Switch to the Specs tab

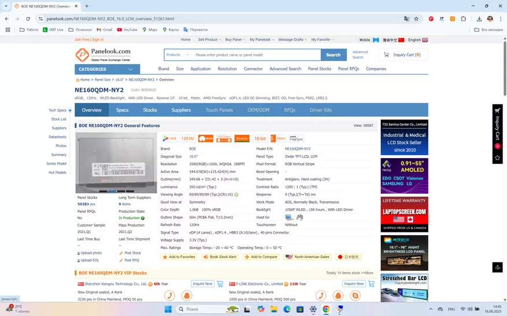122,110
